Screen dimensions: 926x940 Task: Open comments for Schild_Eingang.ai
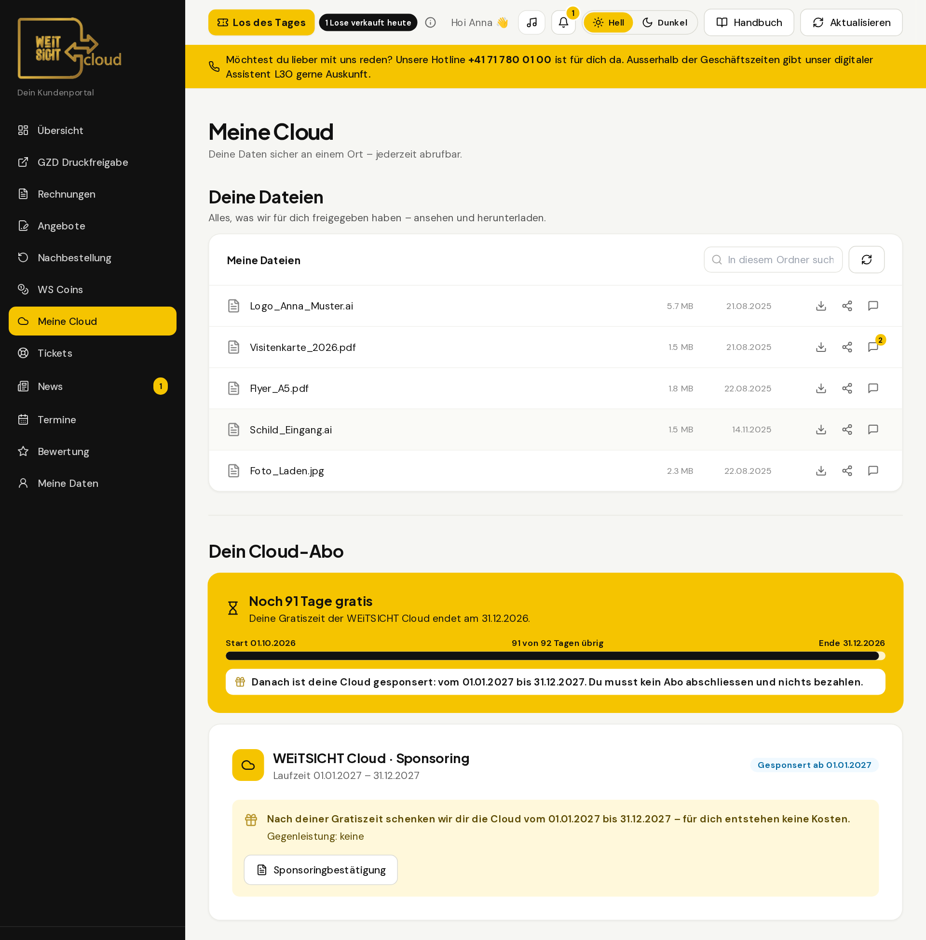point(873,429)
